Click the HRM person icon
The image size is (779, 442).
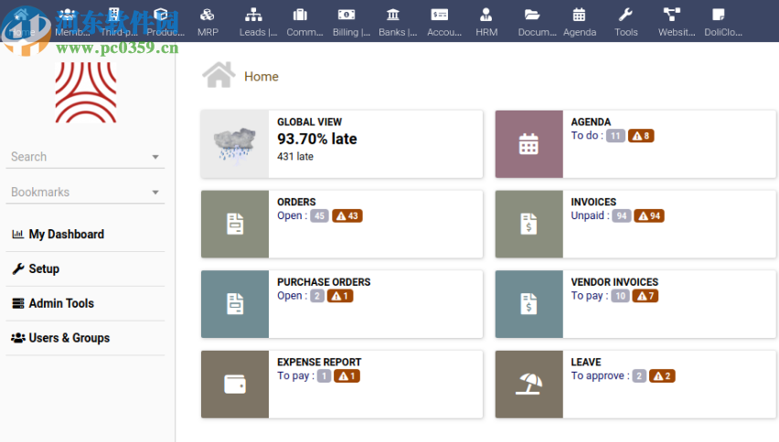tap(486, 16)
